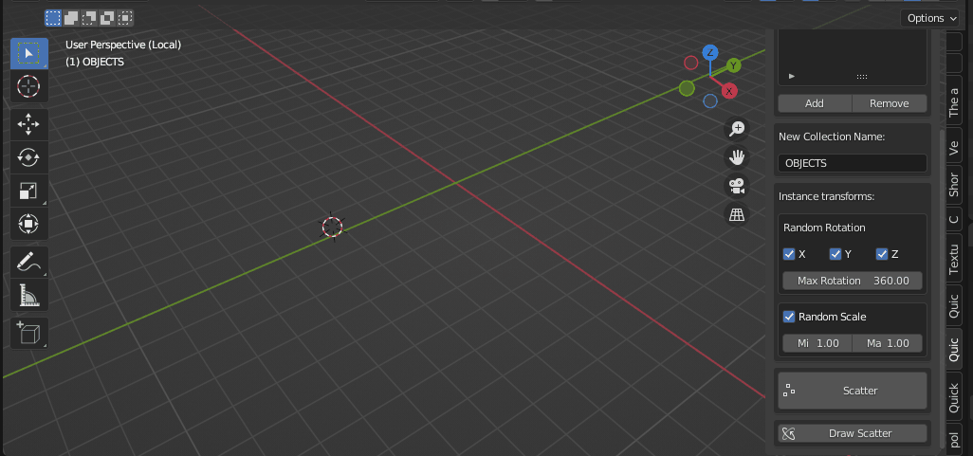Click the Add button
Screen dimensions: 973x456
(815, 103)
